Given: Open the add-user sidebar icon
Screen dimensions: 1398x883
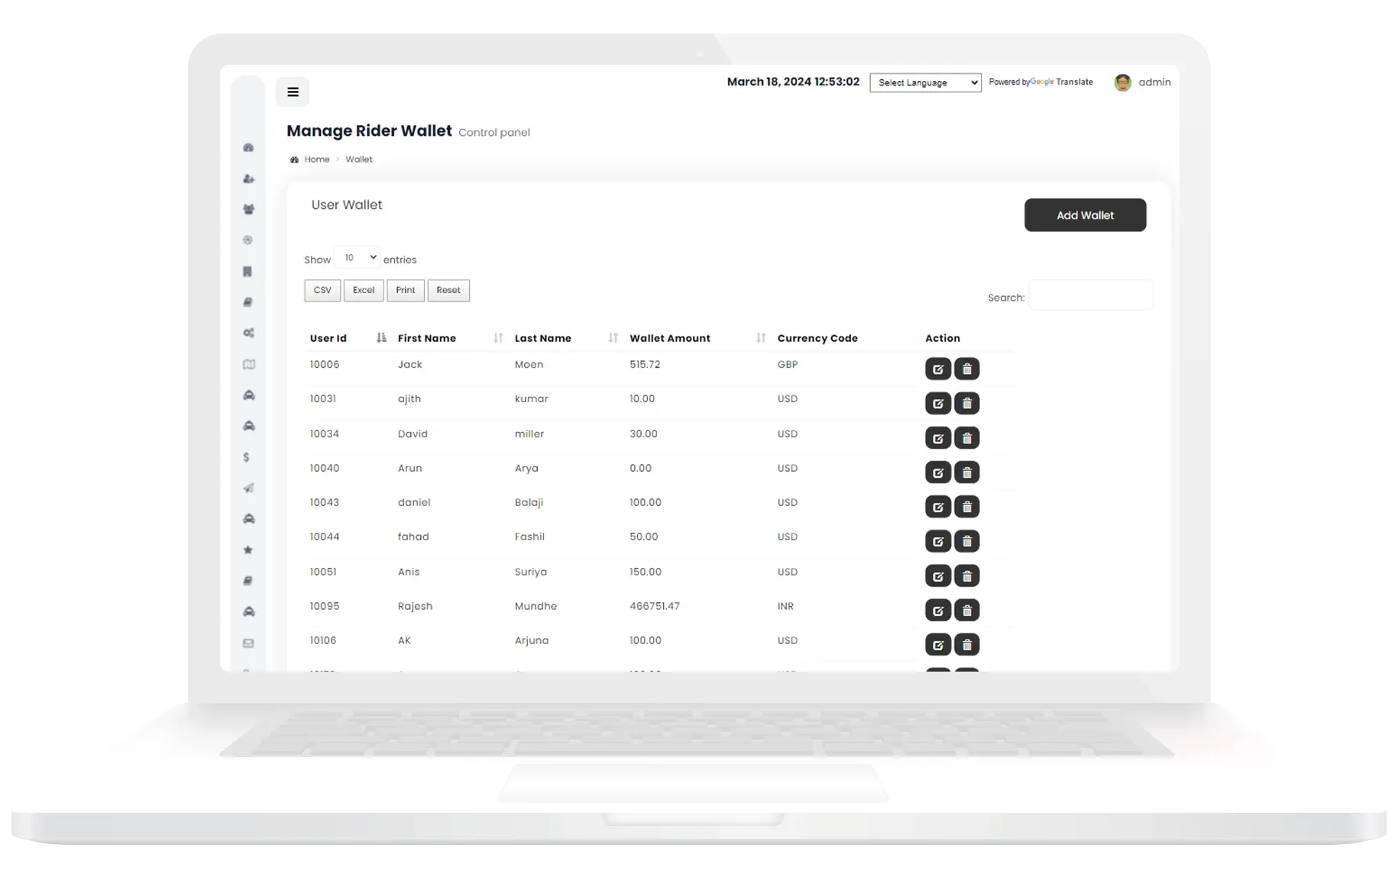Looking at the screenshot, I should pos(248,179).
